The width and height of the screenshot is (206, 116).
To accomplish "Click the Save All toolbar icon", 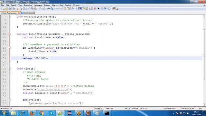I will click(x=14, y=9).
